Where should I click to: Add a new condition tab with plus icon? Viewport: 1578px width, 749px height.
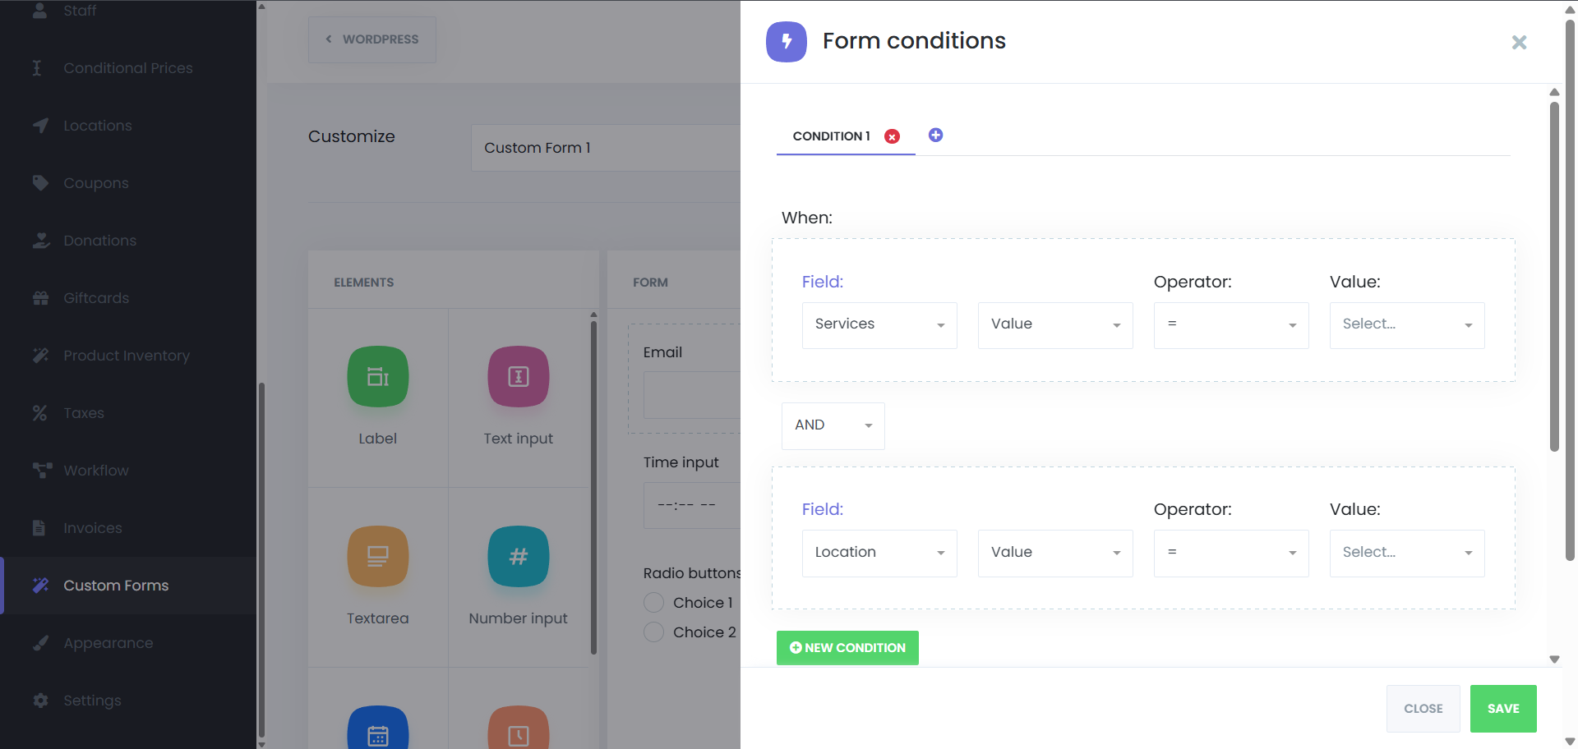pyautogui.click(x=935, y=135)
